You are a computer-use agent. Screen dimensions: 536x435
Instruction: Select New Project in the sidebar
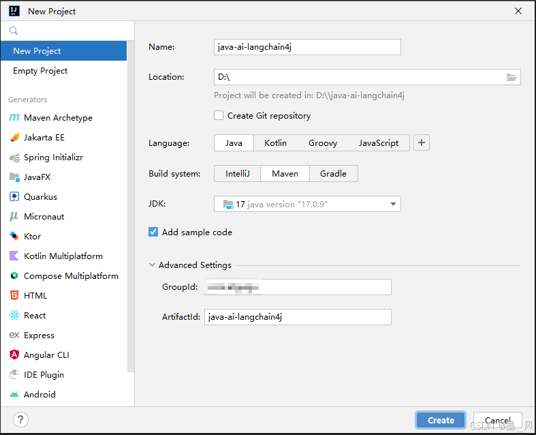click(x=63, y=50)
